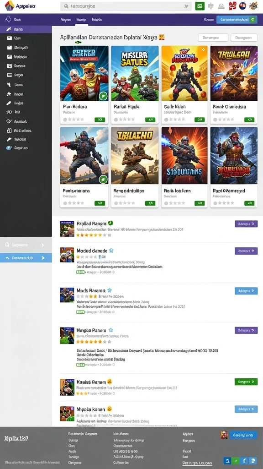Screen dimensions: 263x469
Task: Set the star rating under Plun Rotiara card
Action: click(x=74, y=120)
